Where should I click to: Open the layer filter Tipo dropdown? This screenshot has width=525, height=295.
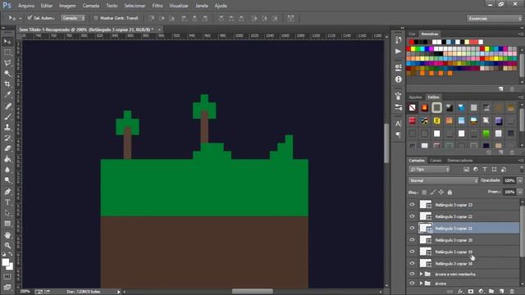(x=430, y=170)
